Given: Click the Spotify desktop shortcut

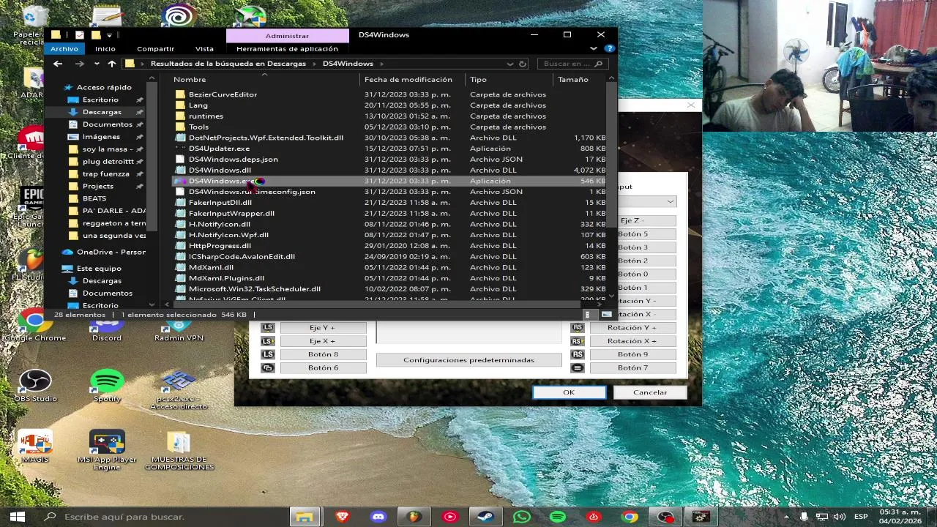Looking at the screenshot, I should click(107, 386).
